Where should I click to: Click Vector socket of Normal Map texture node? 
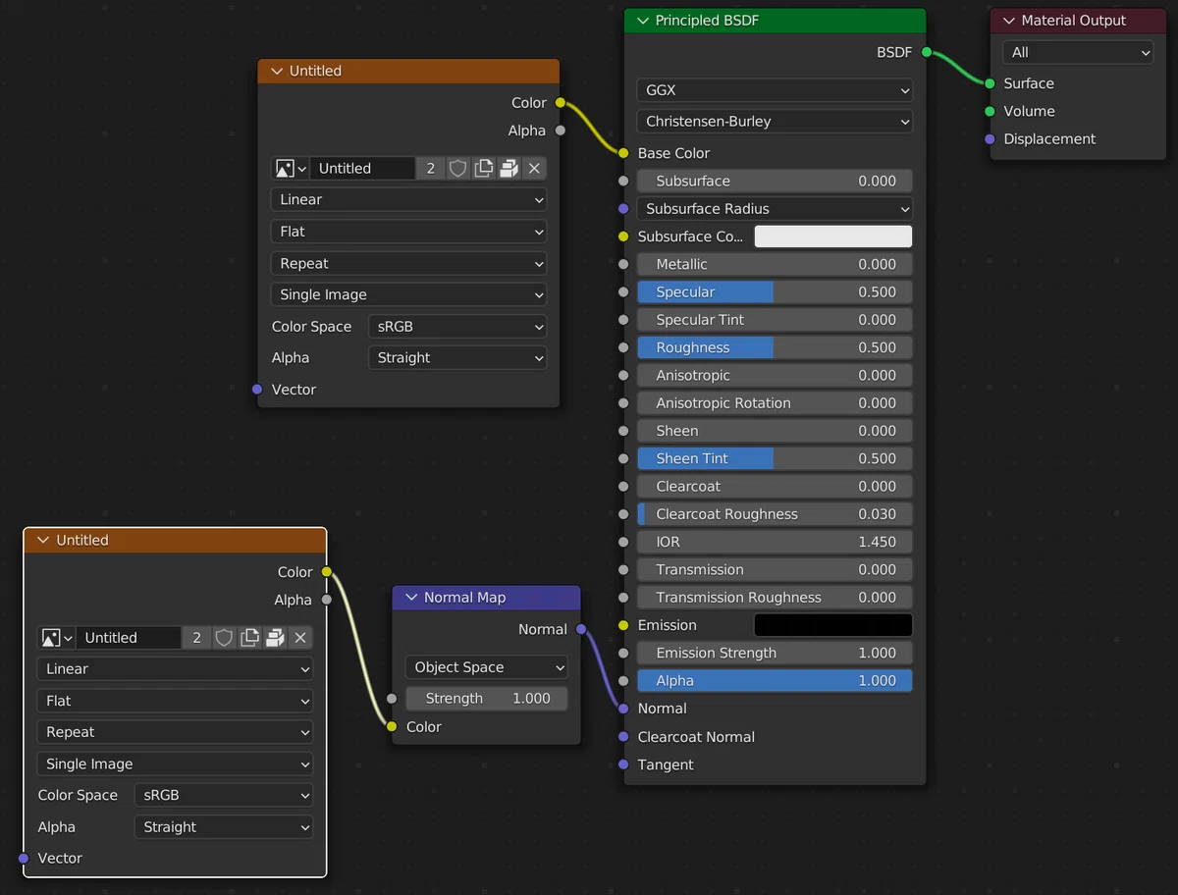[24, 859]
